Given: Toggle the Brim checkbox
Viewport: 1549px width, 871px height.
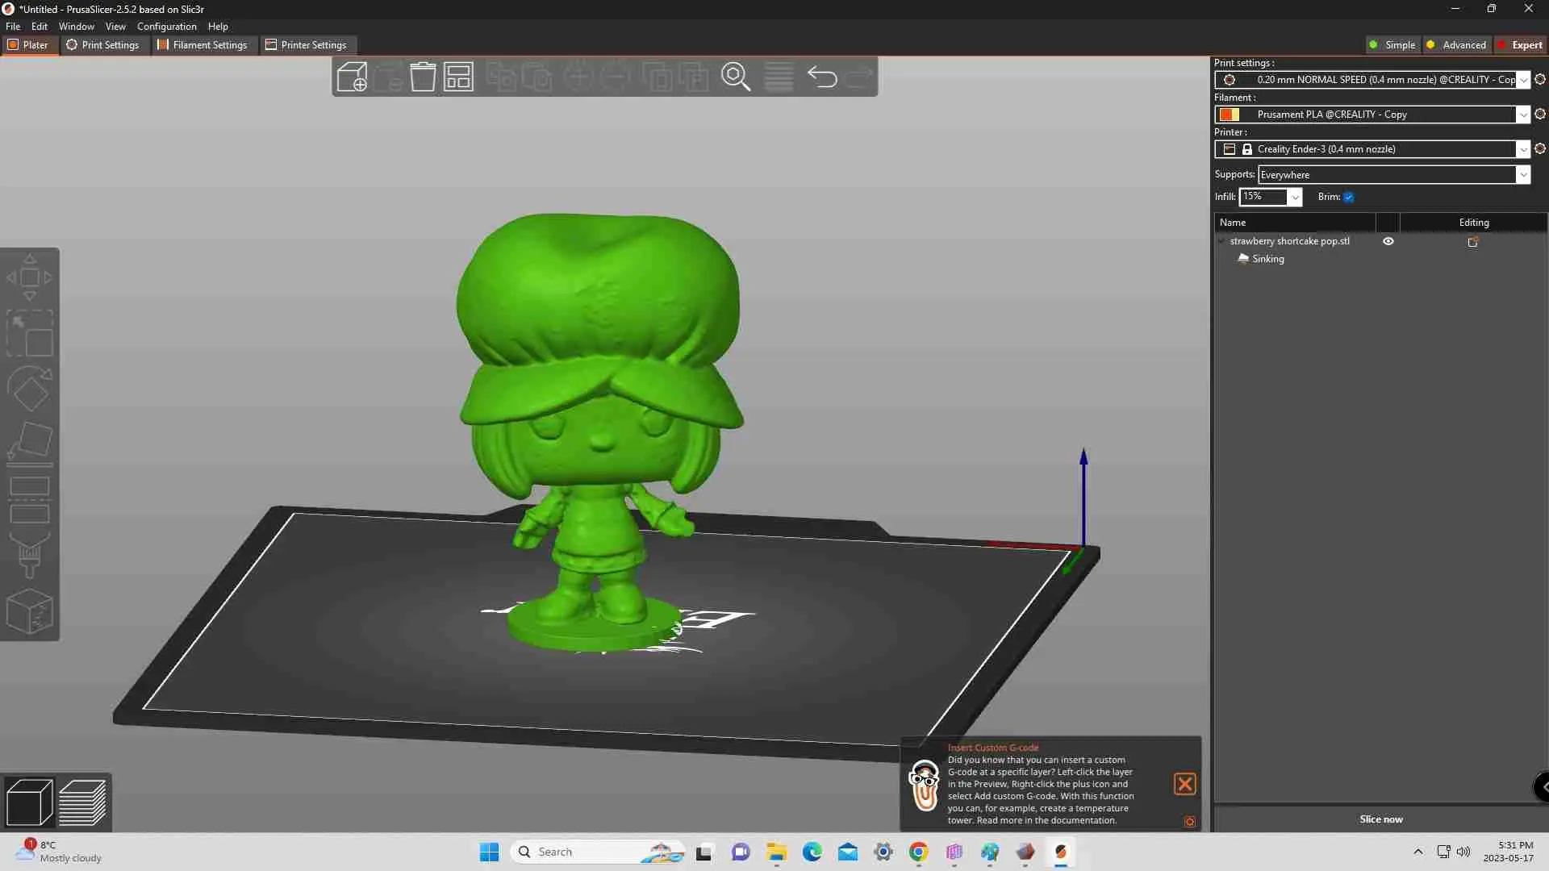Looking at the screenshot, I should click(x=1348, y=197).
